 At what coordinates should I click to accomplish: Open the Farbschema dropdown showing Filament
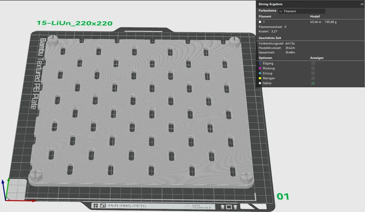[x=301, y=11]
